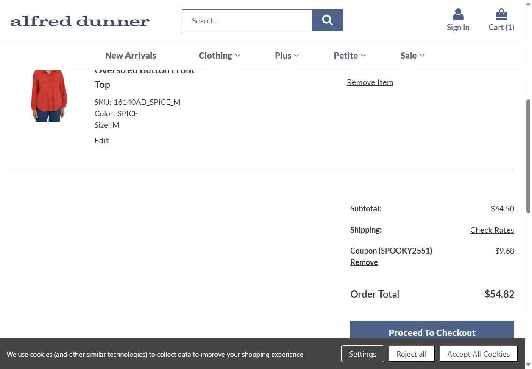
Task: Expand the Clothing dropdown menu
Action: [x=219, y=55]
